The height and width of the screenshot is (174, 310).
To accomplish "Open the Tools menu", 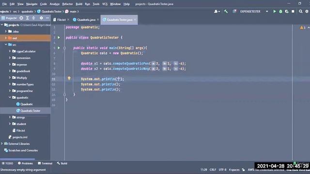I will [96, 4].
